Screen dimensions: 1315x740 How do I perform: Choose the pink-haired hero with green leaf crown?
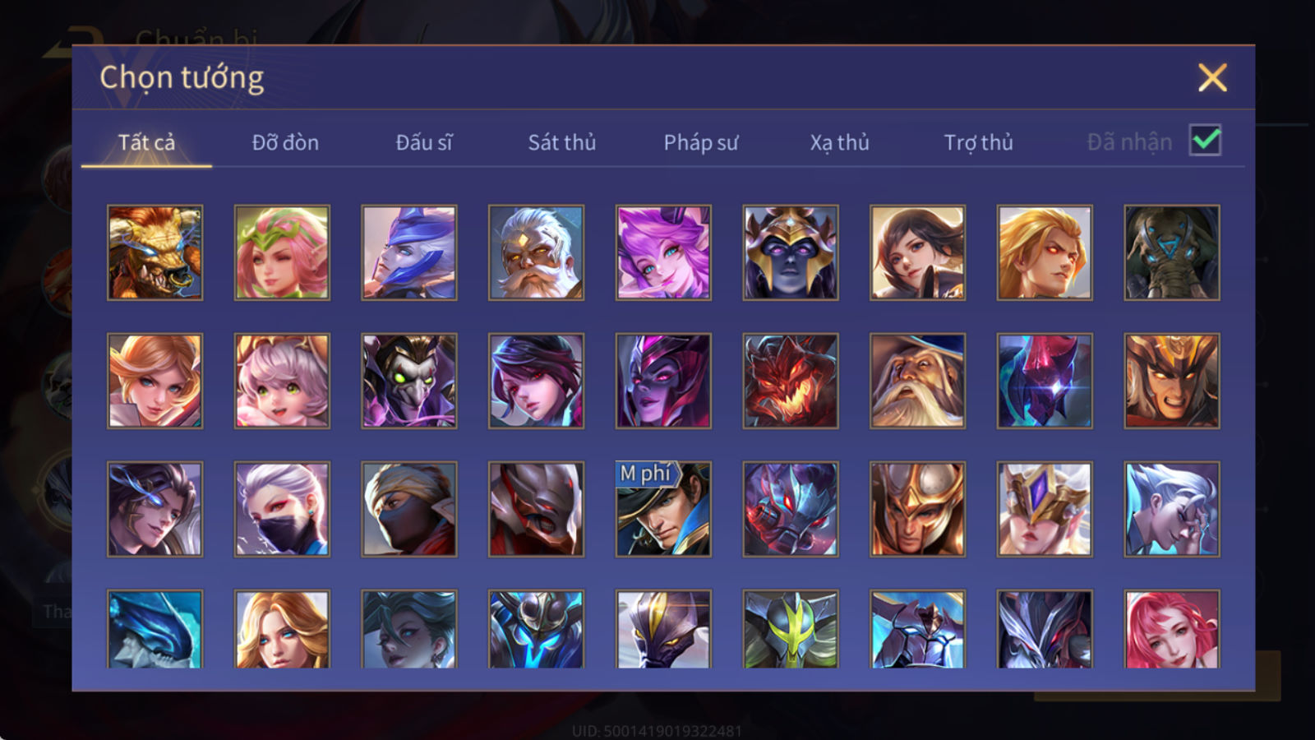click(282, 252)
